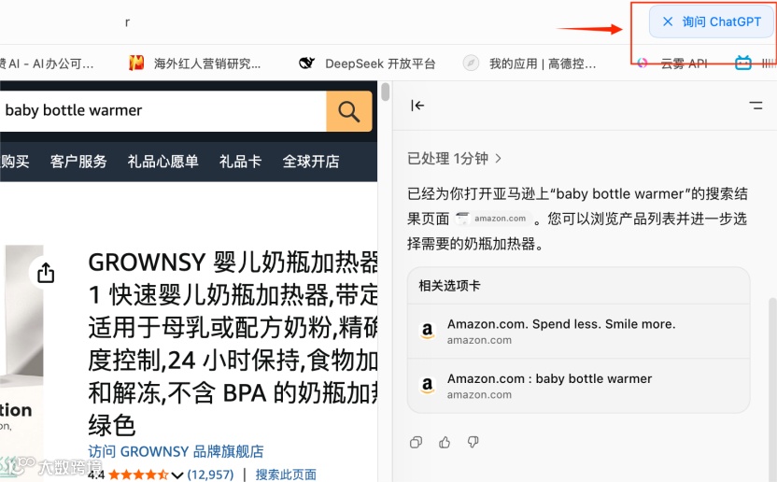The height and width of the screenshot is (482, 777).
Task: Collapse the ChatGPT sidebar panel
Action: click(417, 106)
